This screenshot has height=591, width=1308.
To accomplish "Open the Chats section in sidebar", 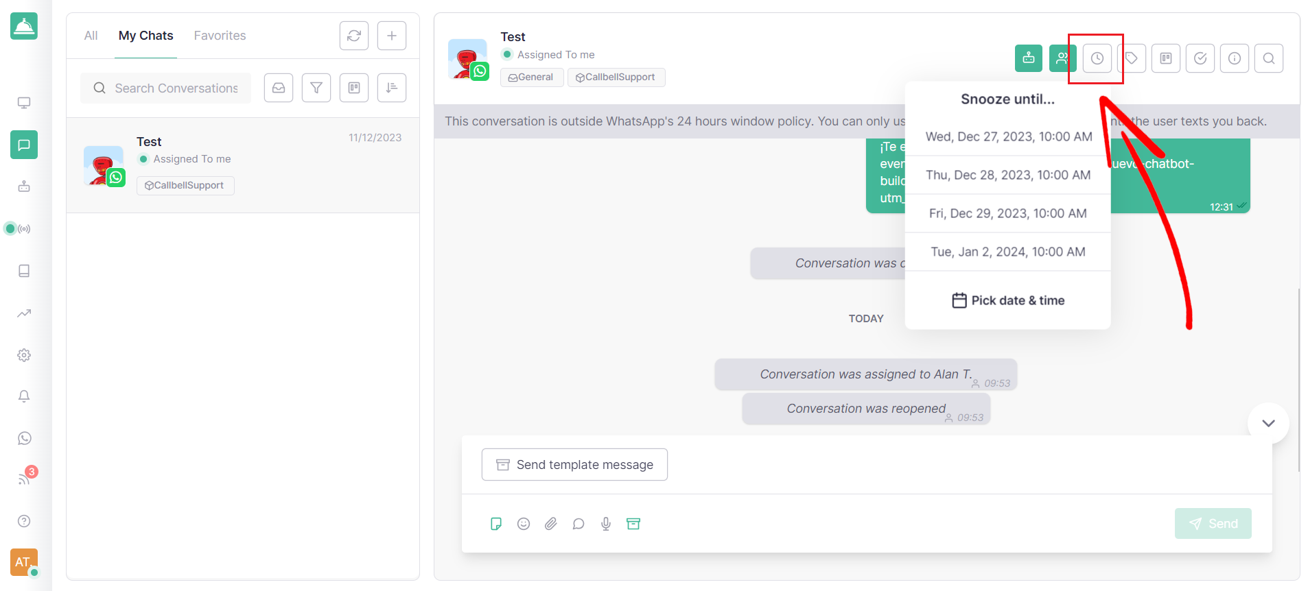I will (x=24, y=145).
